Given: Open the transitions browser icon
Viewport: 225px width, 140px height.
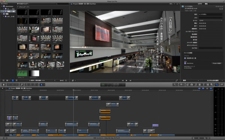Looking at the screenshot, I should [199, 85].
